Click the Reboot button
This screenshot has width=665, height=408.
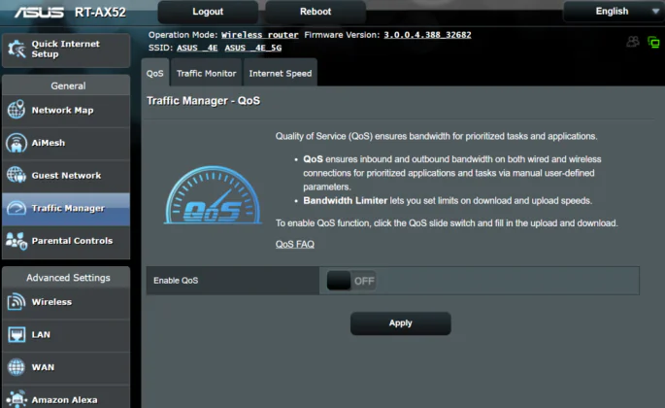tap(316, 12)
